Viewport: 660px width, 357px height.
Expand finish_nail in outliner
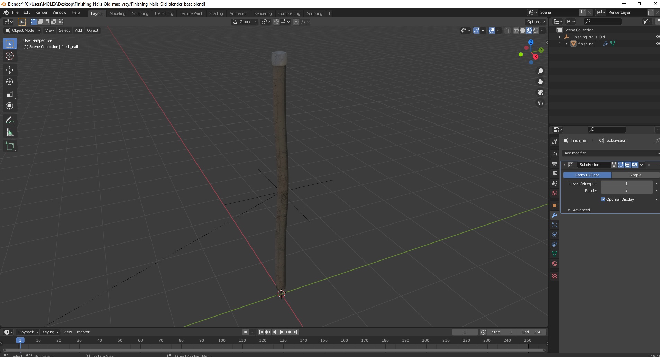click(x=567, y=44)
